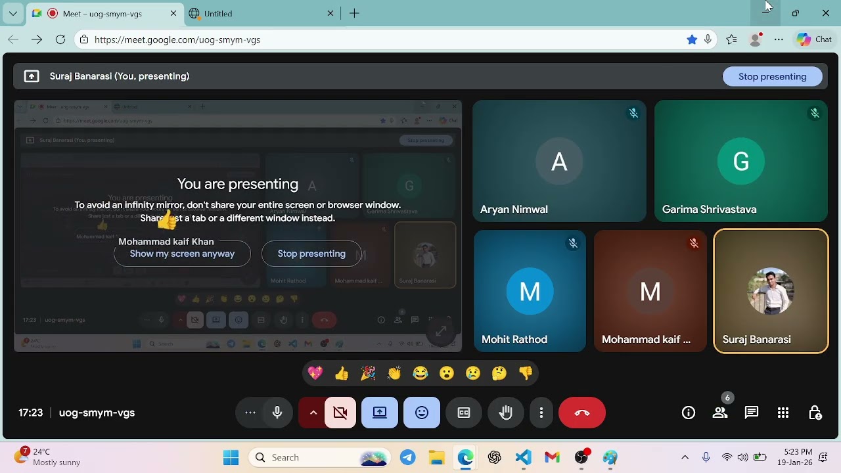Open the chat panel
Screen dimensions: 841x473
pos(752,413)
